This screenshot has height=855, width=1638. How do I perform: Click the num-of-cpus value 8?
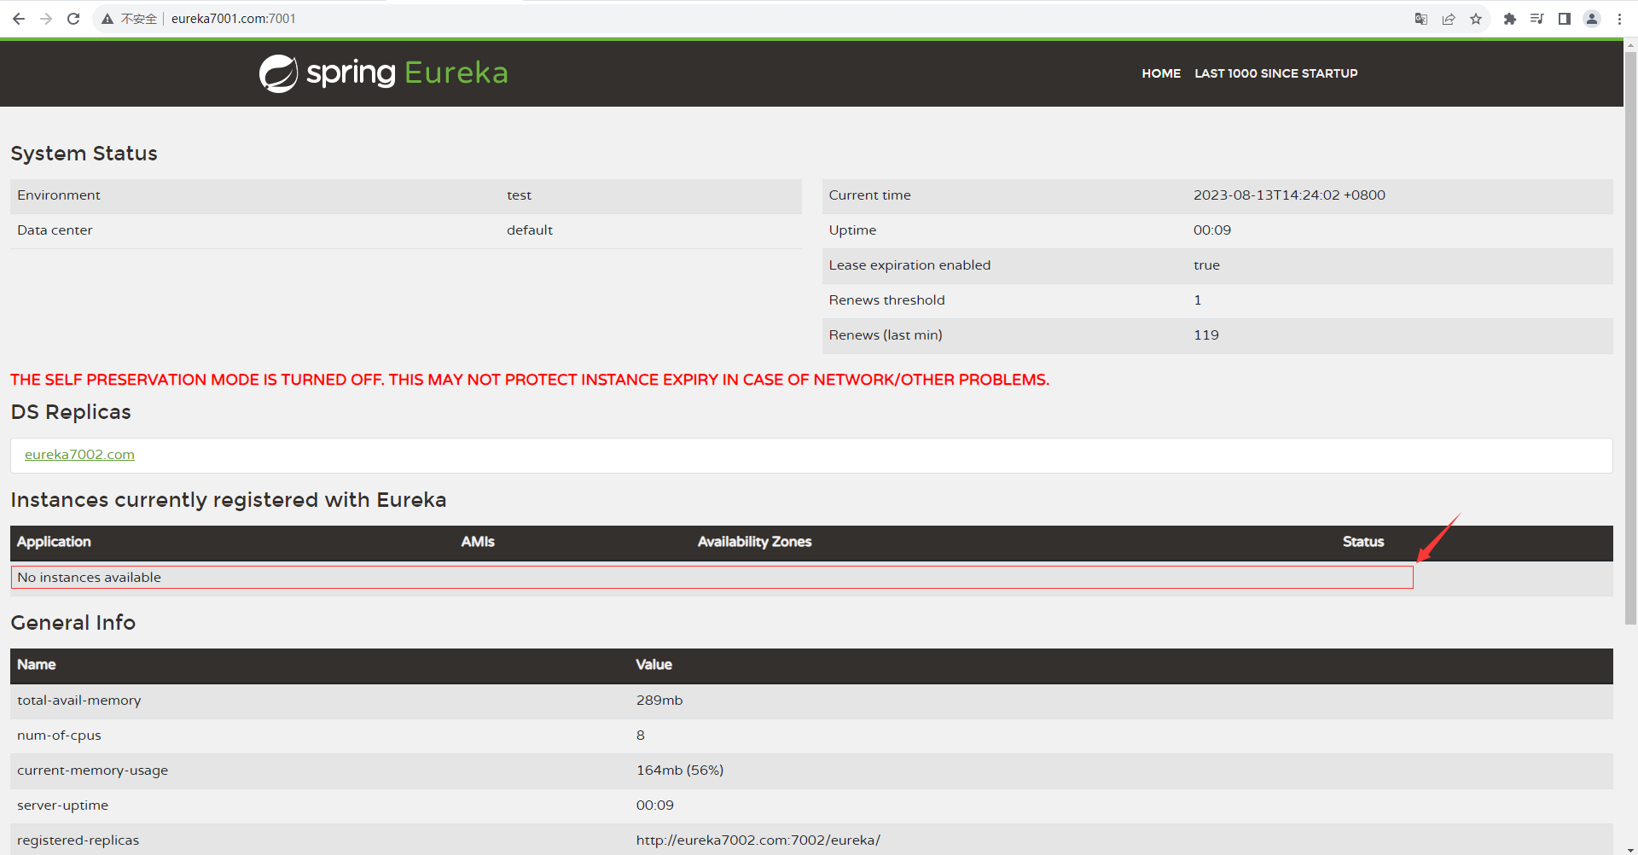(x=641, y=736)
